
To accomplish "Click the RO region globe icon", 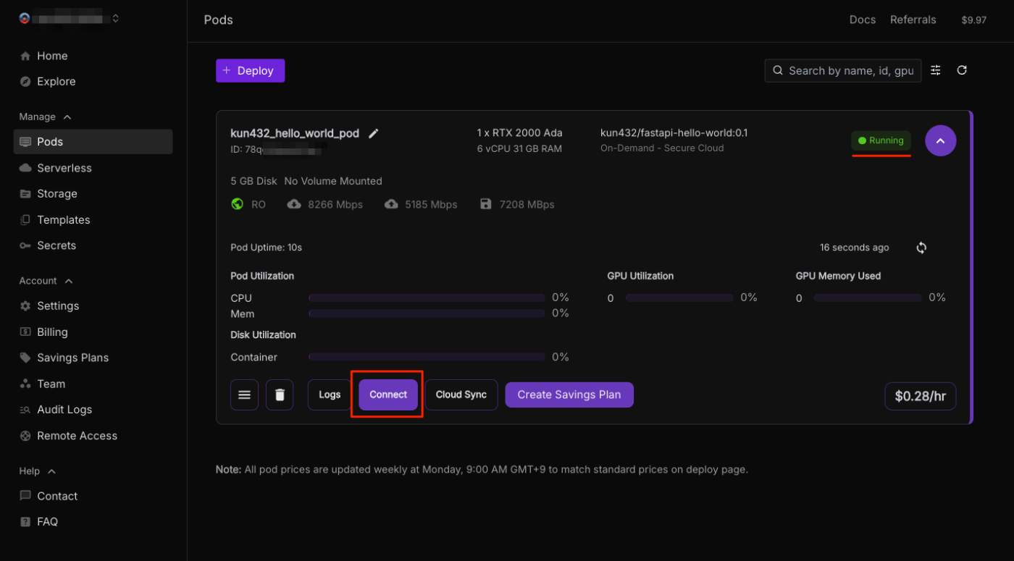I will pos(237,204).
